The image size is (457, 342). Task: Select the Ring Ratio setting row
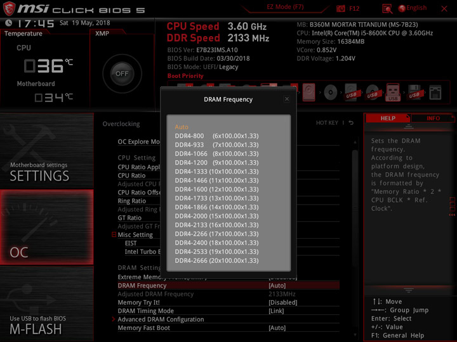pos(132,201)
